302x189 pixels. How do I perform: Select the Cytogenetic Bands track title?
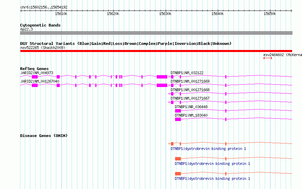tap(40, 25)
